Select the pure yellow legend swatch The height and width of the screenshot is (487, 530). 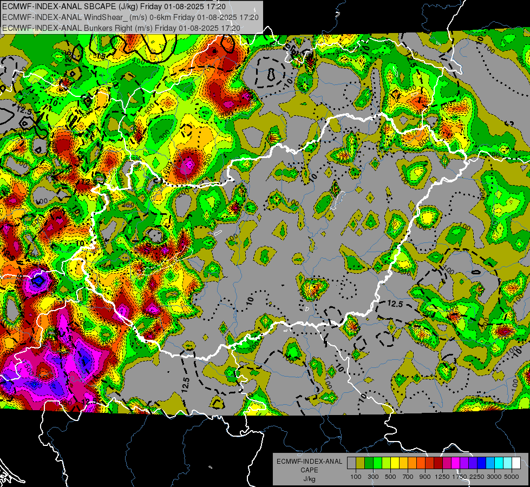[395, 463]
